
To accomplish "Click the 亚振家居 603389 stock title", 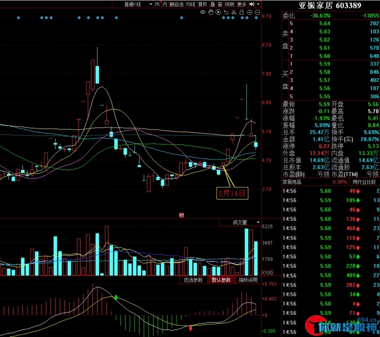I will click(x=329, y=5).
